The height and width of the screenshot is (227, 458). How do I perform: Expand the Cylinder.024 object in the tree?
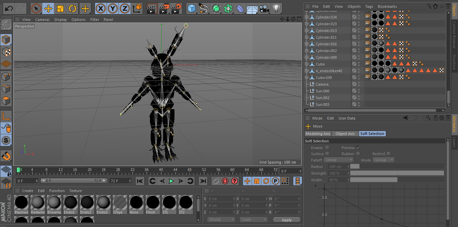[x=307, y=17]
